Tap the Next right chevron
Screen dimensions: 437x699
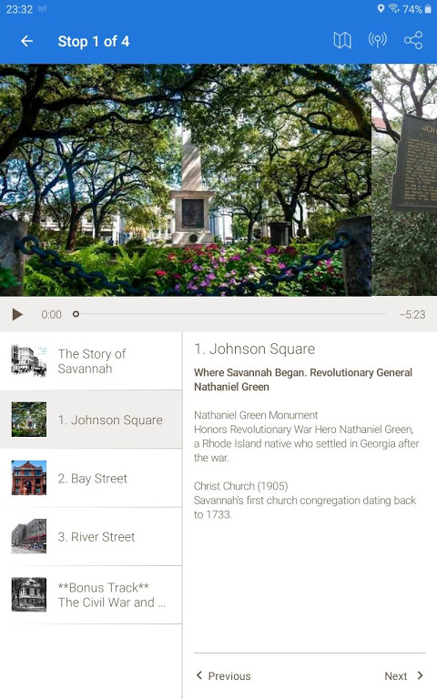(420, 675)
